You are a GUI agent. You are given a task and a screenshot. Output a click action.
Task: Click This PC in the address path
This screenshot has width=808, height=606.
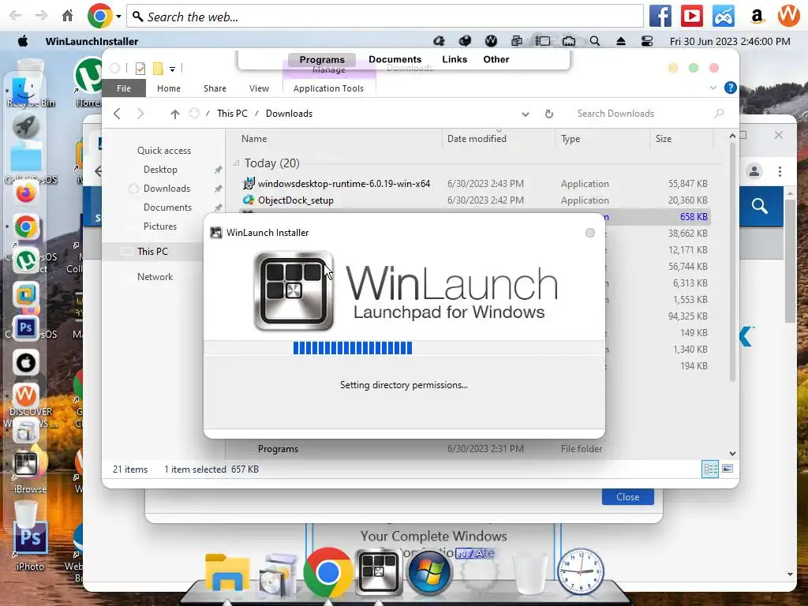232,114
